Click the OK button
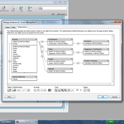This screenshot has height=124, width=124. (103, 97)
